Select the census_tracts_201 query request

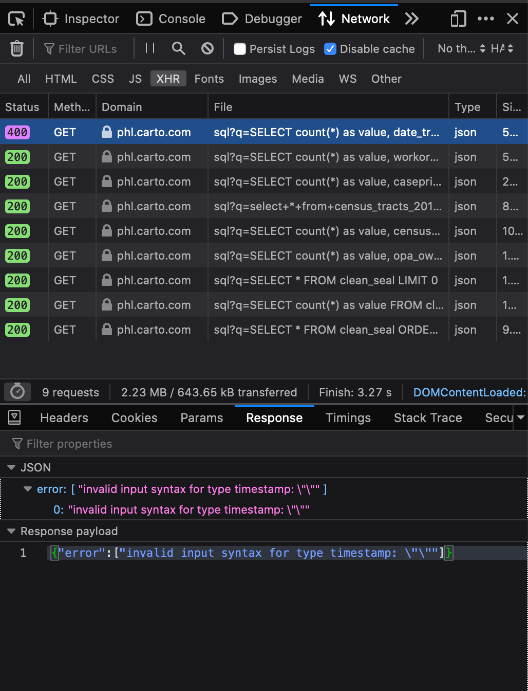click(x=264, y=206)
